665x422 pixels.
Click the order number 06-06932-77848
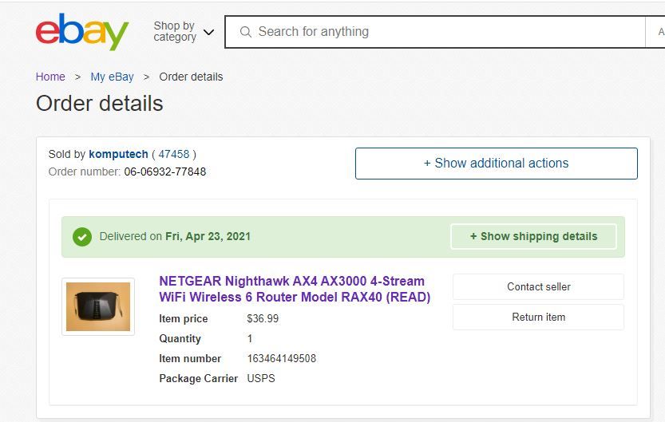point(164,172)
